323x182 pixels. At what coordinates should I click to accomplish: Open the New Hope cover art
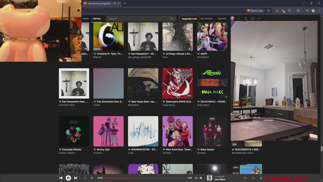pos(143,83)
